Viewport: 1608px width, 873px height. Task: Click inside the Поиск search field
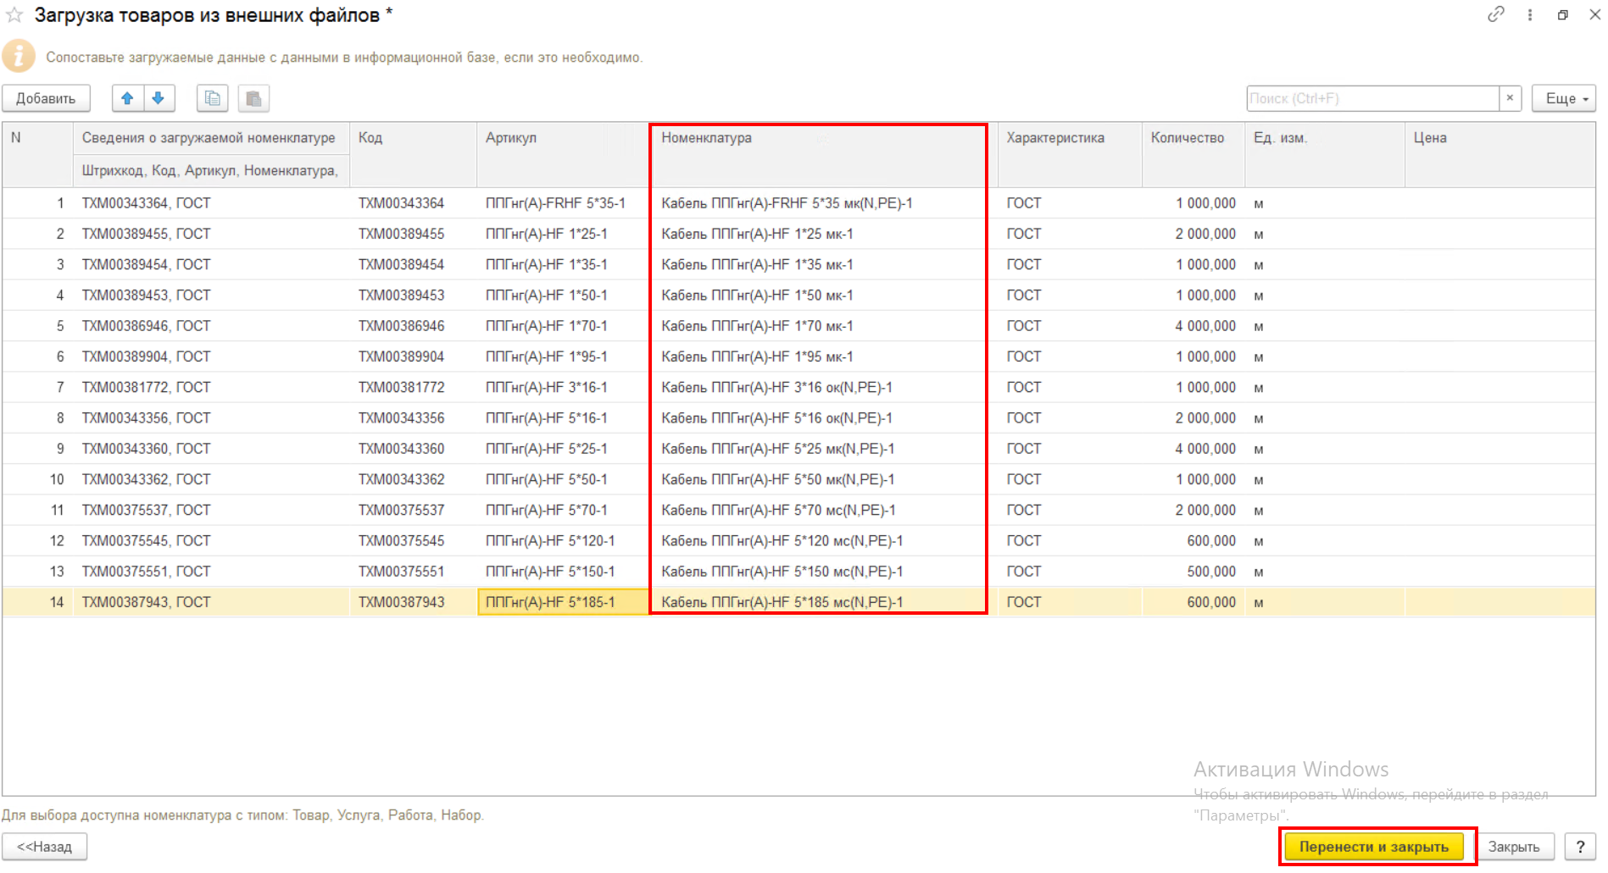[x=1373, y=98]
